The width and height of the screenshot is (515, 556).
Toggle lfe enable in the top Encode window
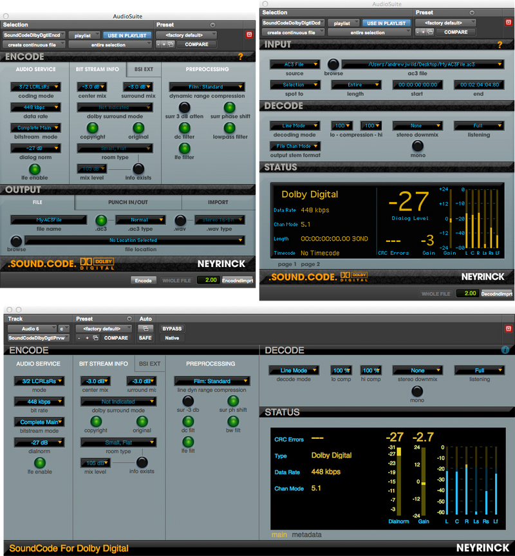[x=34, y=169]
